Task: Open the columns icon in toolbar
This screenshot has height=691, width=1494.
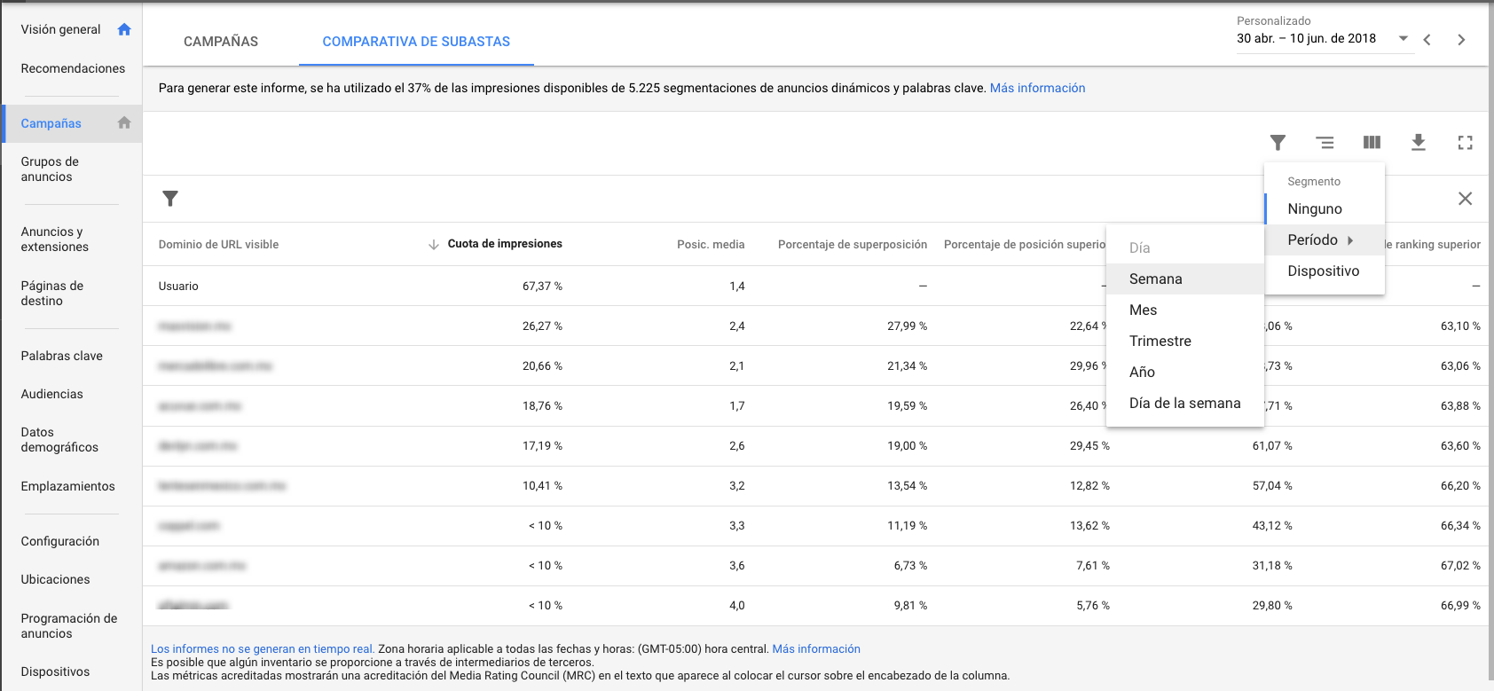Action: (1372, 142)
